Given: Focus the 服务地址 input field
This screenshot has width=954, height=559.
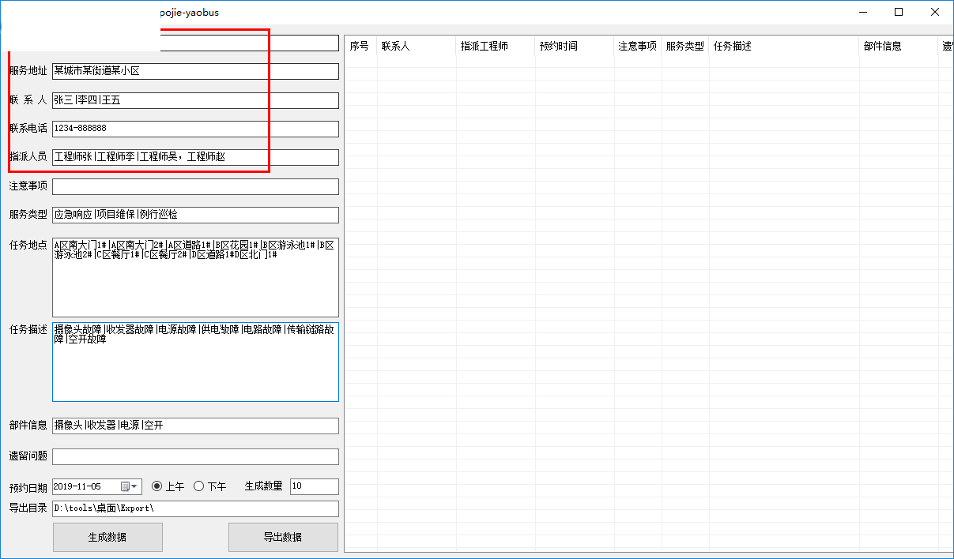Looking at the screenshot, I should pyautogui.click(x=195, y=71).
